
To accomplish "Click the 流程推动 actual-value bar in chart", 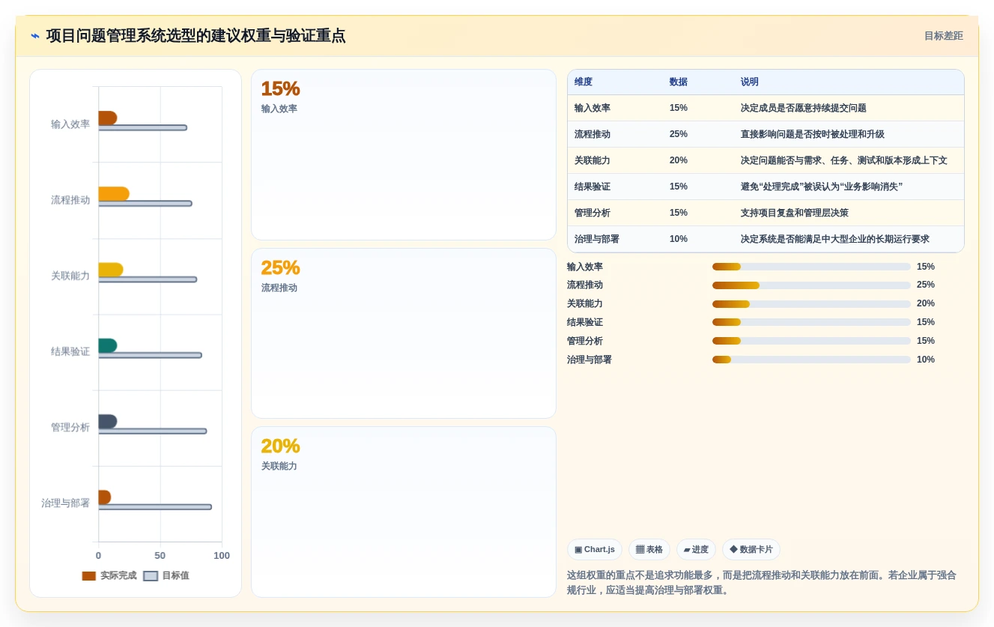I will tap(114, 194).
